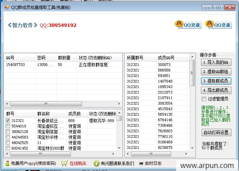Enable the 过滤管理员 checkbox
239x171 pixels.
pos(204,99)
